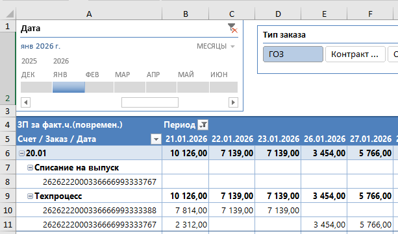Image resolution: width=398 pixels, height=234 pixels.
Task: Select row 1 header
Action: tap(8, 26)
